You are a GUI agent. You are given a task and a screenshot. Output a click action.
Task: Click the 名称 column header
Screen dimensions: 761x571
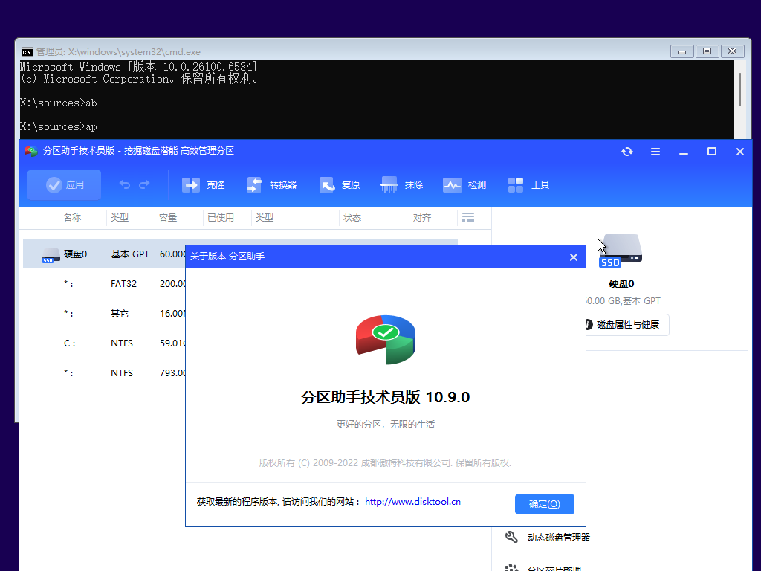[72, 218]
